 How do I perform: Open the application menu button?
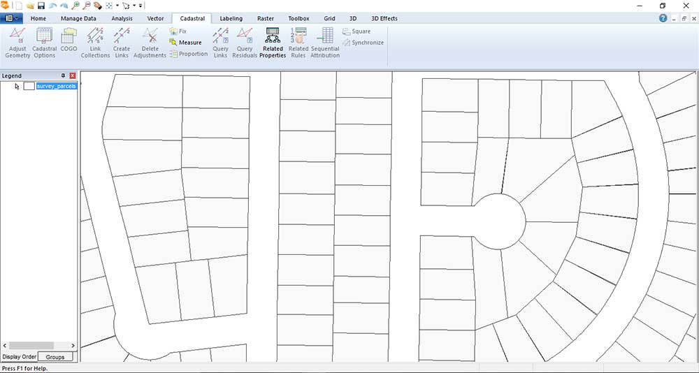point(12,18)
